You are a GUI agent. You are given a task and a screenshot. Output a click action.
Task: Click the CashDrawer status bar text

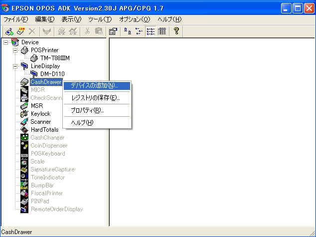click(16, 232)
